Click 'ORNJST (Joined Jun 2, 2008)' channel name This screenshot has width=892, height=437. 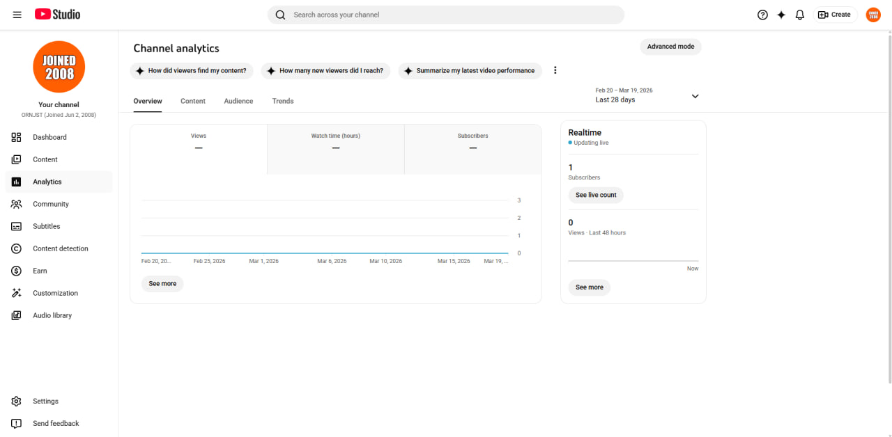[59, 115]
